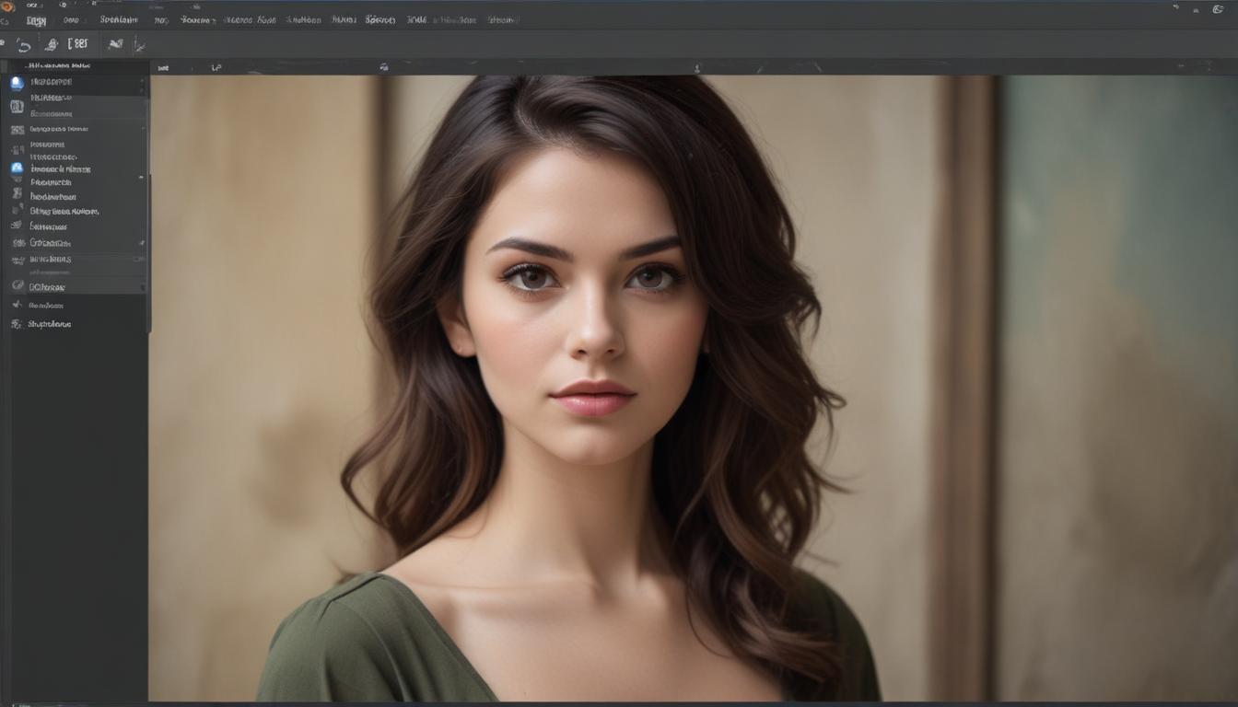Click the square outlined icon below first blue icon
The image size is (1238, 707).
coord(17,107)
